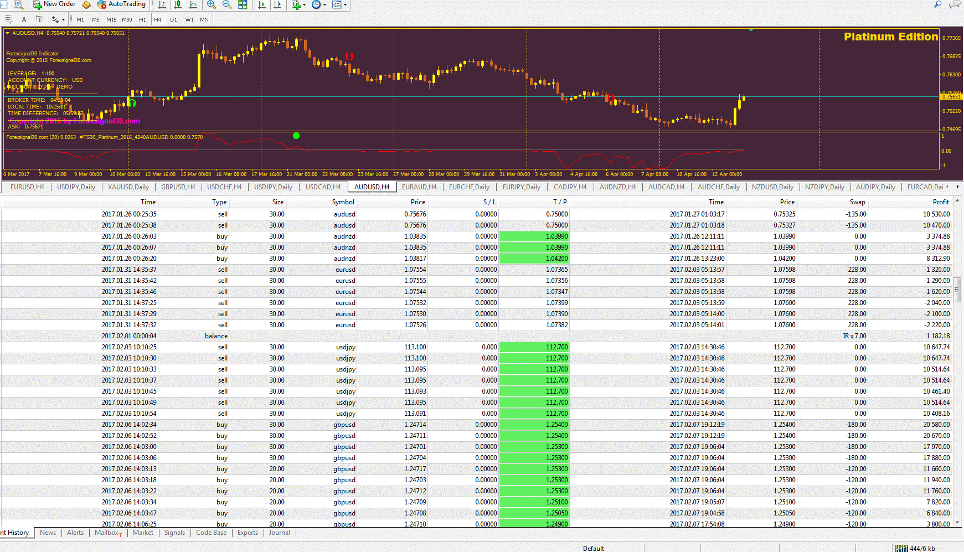Image resolution: width=964 pixels, height=552 pixels.
Task: Open the chat bubbles icon at top right
Action: [x=955, y=4]
